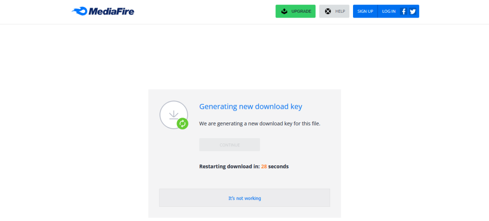The image size is (489, 221).
Task: Log in with the Facebook icon
Action: [x=404, y=11]
